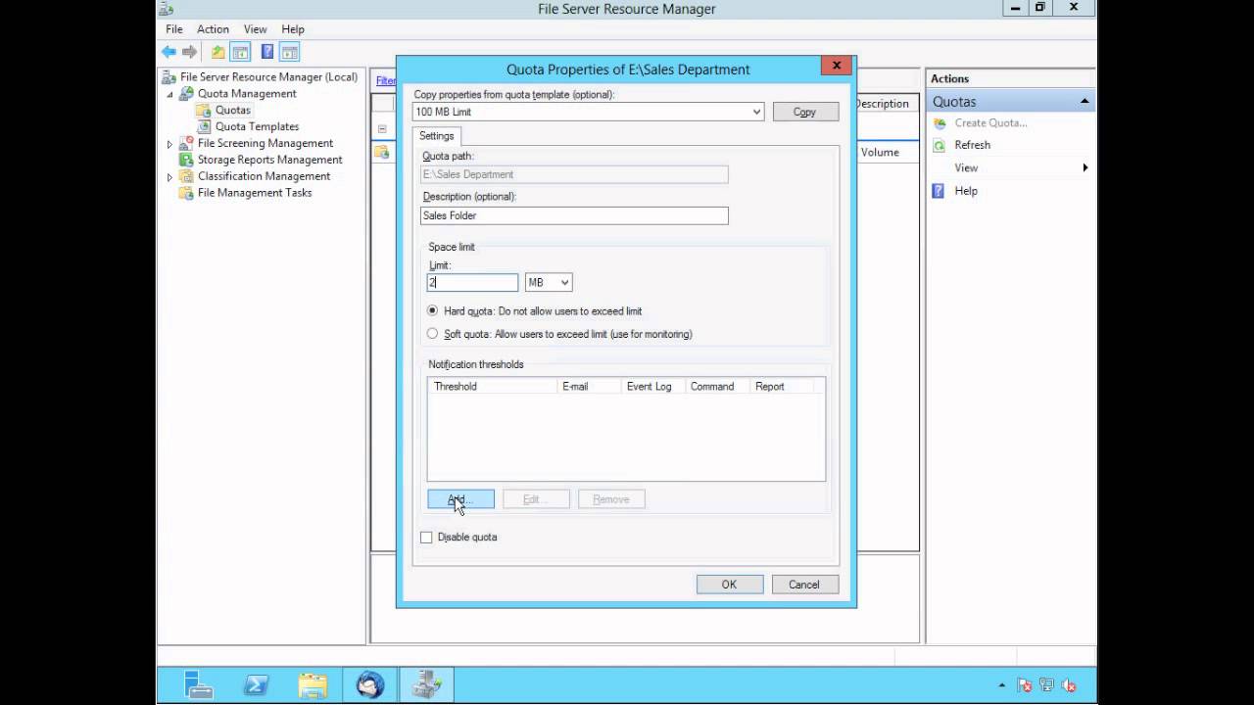Image resolution: width=1254 pixels, height=705 pixels.
Task: Click the File Server Resource Manager root icon
Action: pos(169,76)
